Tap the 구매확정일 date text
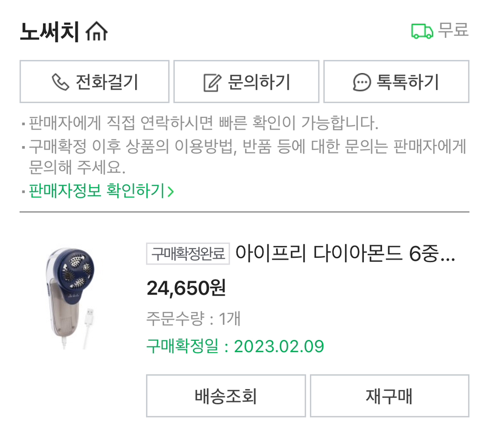The image size is (489, 443). click(x=235, y=346)
